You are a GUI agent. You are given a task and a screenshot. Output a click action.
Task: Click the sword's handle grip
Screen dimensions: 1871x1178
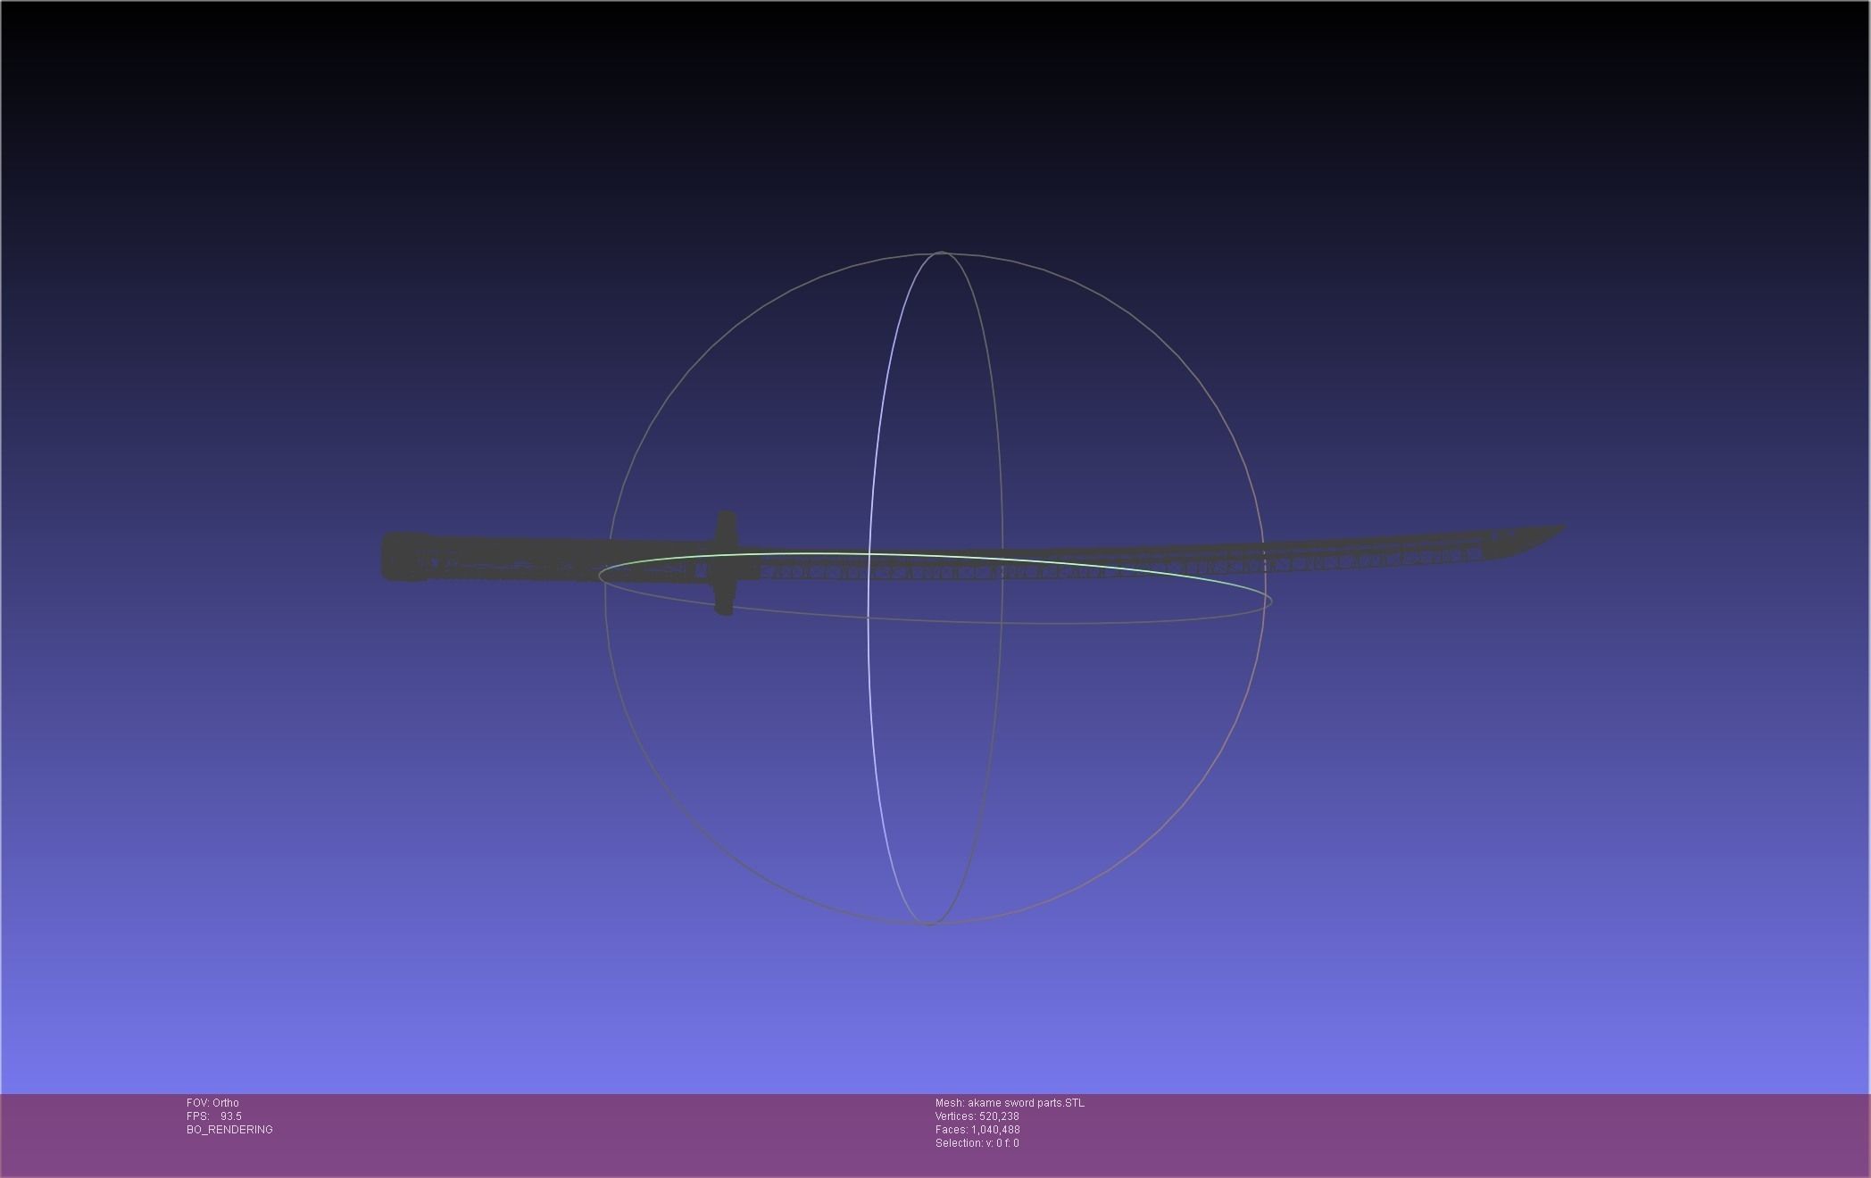(x=546, y=557)
